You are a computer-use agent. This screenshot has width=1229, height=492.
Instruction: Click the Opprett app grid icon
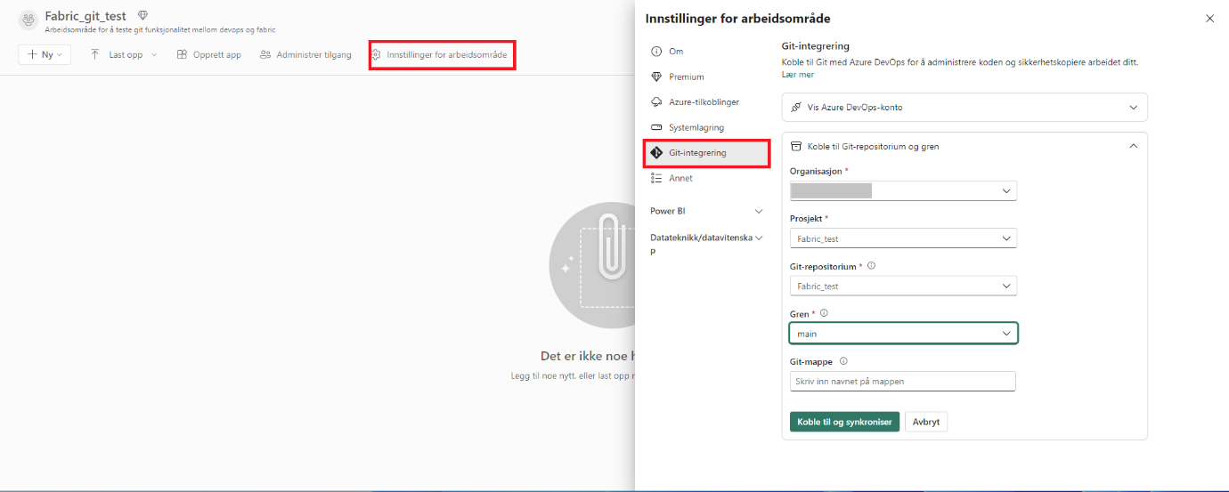tap(182, 54)
